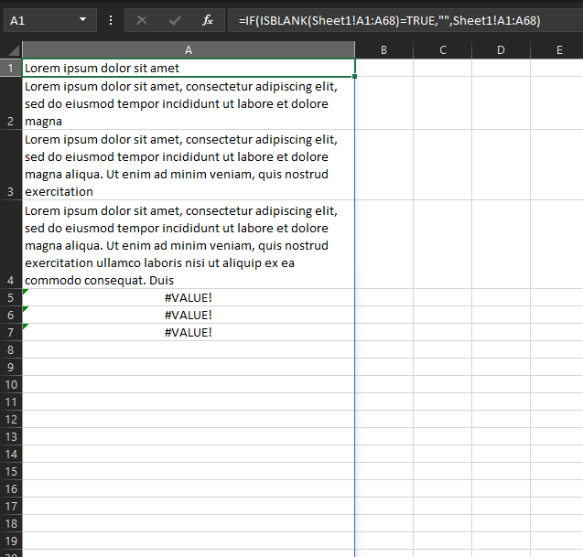583x557 pixels.
Task: Click green error indicator triangle in A5
Action: tap(25, 292)
